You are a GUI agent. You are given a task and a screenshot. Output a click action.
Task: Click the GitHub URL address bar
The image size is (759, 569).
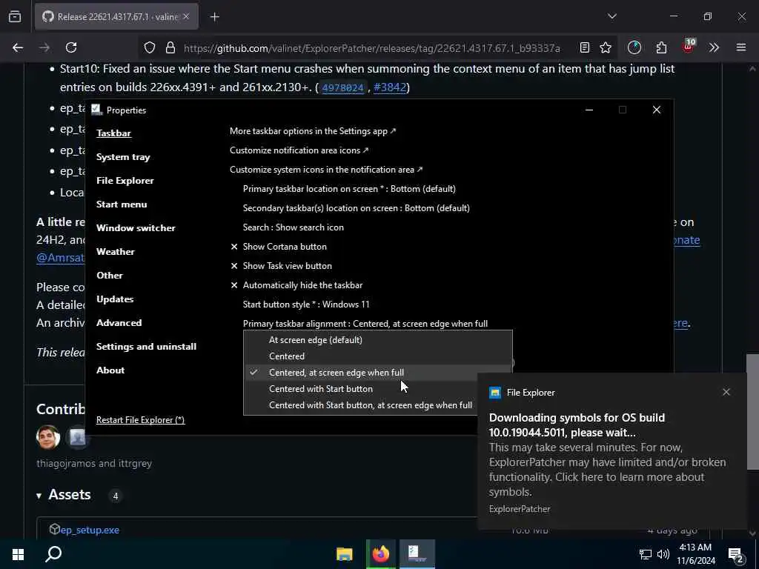[x=371, y=48]
